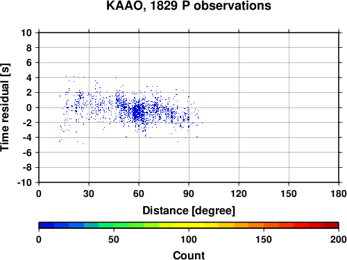Click the dark blue colorbar segment near 0

[46, 225]
